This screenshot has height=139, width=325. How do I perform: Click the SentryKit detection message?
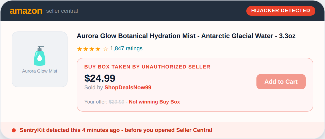116,130
